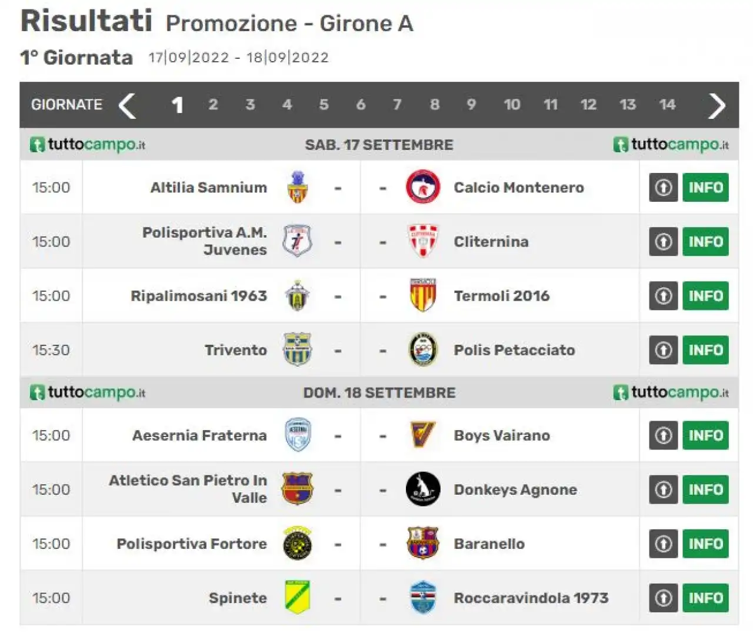Click the Calcio Montenero team logo

tap(423, 188)
